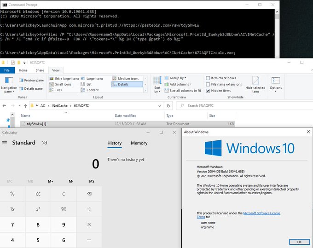
Task: Select the View ribbon tab
Action: (x=56, y=70)
